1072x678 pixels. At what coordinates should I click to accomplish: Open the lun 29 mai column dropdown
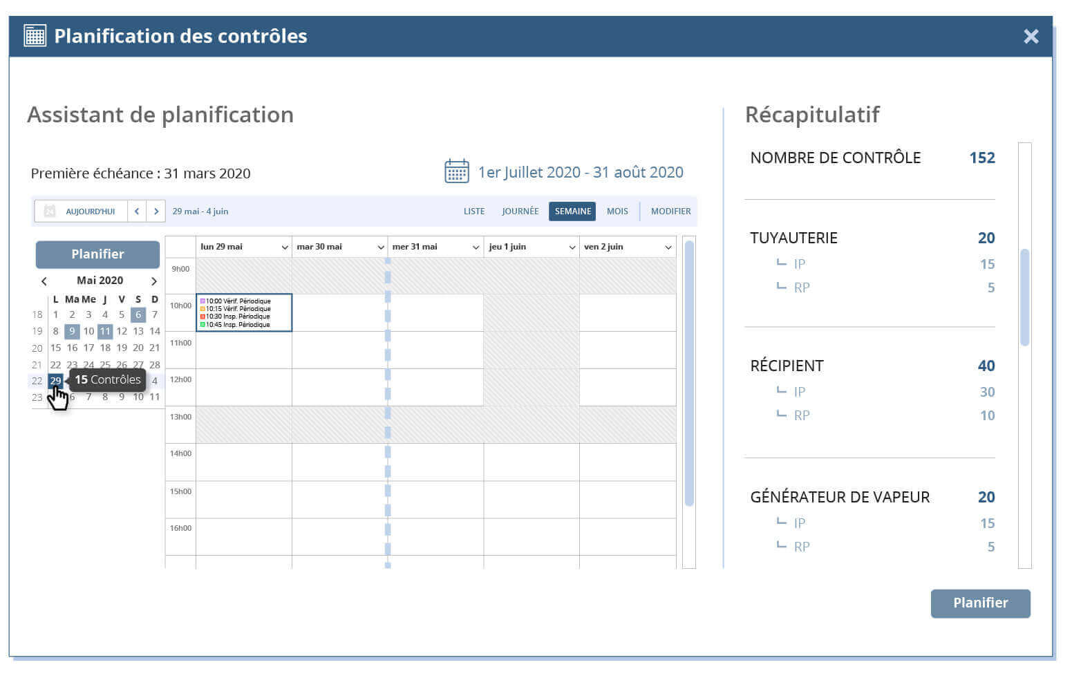[x=285, y=247]
